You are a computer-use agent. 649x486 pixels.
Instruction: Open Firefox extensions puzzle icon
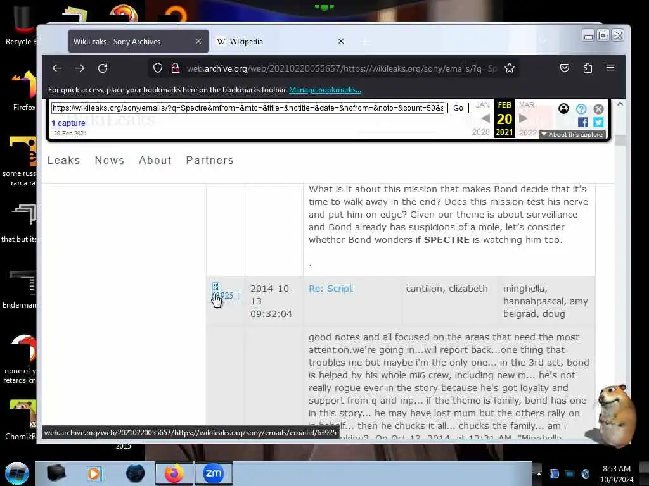[x=588, y=68]
